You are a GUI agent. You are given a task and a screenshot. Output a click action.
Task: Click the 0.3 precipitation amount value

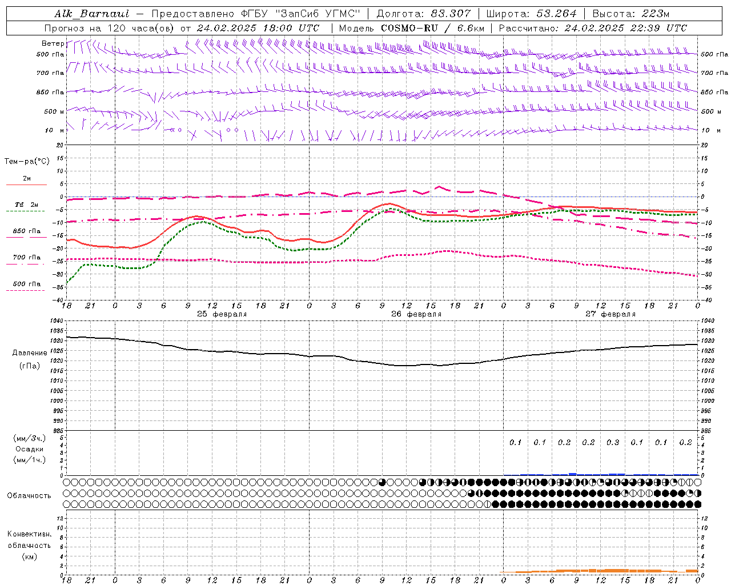(613, 442)
